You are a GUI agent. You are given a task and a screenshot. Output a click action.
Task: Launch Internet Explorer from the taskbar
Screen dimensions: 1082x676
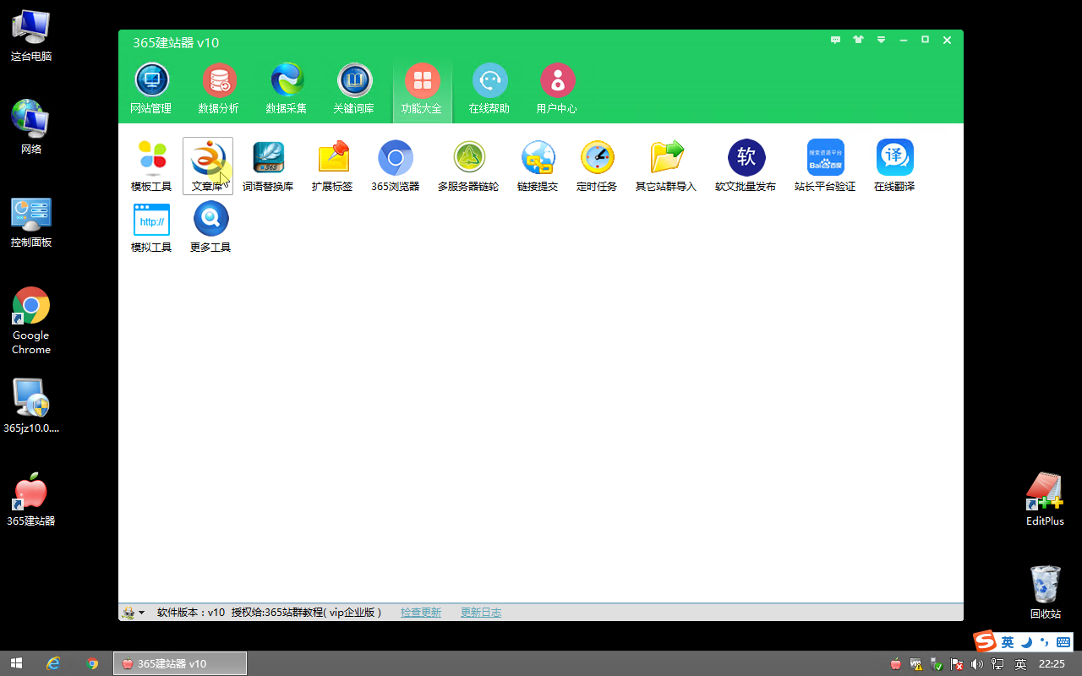[53, 663]
